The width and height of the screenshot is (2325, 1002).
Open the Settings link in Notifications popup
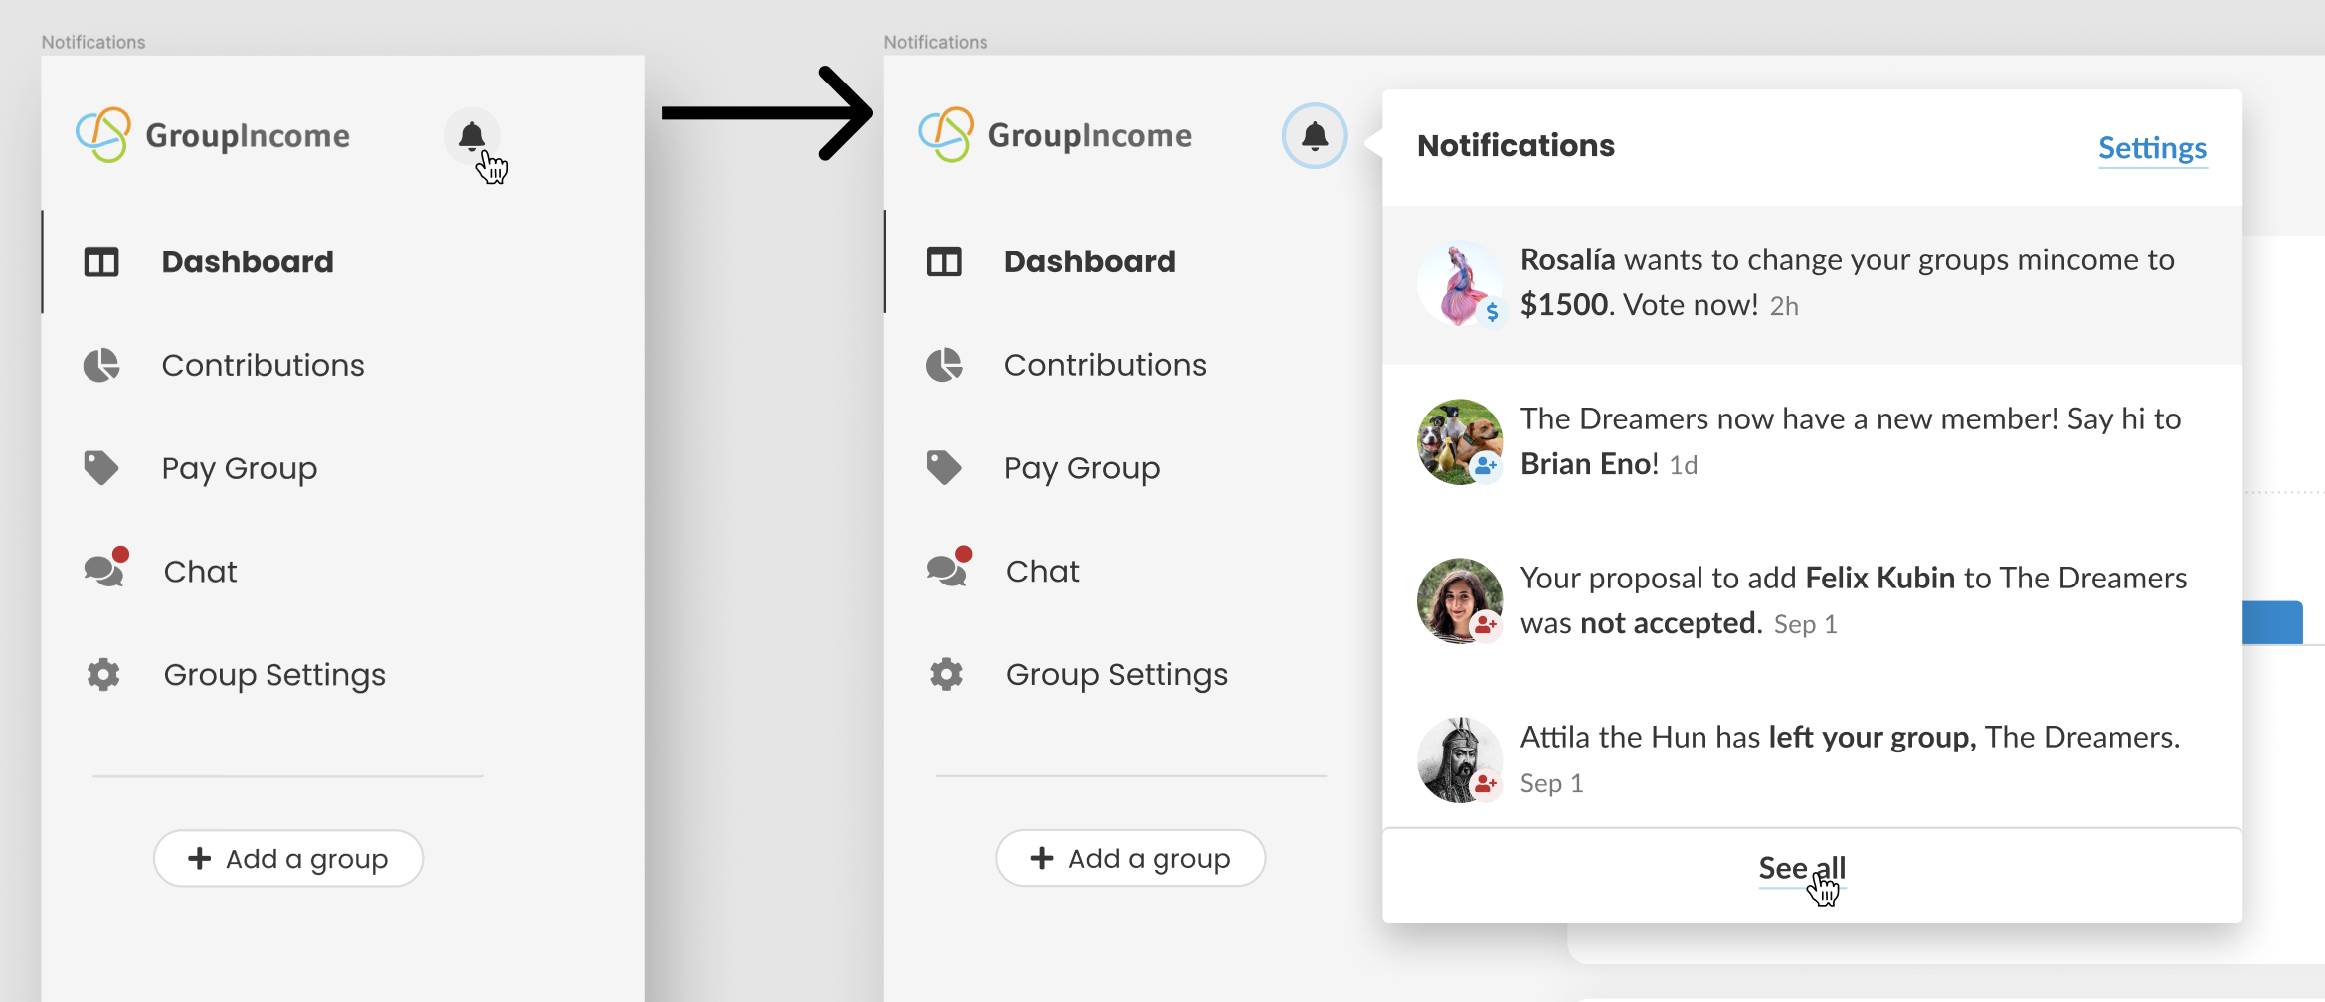coord(2152,148)
